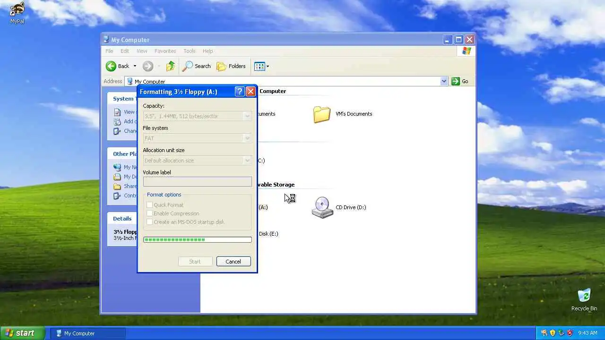Open the Favorites menu
Image resolution: width=605 pixels, height=340 pixels.
point(165,51)
